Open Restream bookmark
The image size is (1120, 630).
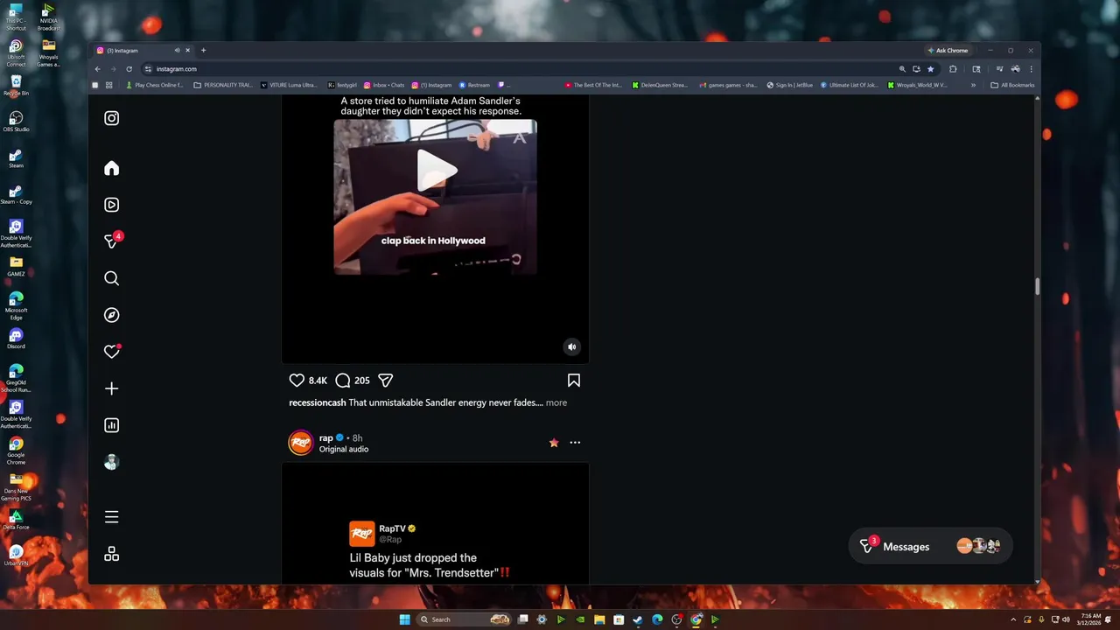click(x=474, y=85)
